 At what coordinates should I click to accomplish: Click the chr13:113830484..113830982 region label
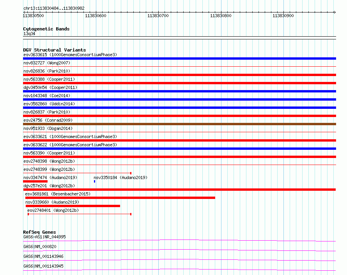[x=54, y=9]
